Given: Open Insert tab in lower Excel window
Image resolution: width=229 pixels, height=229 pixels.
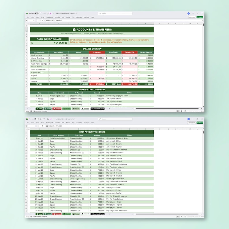Looking at the screenshot, I should click(38, 123).
